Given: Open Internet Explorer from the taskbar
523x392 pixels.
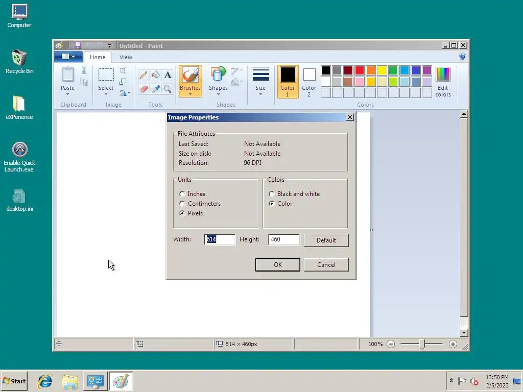Looking at the screenshot, I should (x=45, y=381).
